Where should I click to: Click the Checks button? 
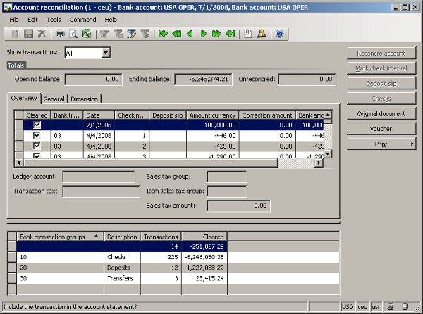click(381, 99)
